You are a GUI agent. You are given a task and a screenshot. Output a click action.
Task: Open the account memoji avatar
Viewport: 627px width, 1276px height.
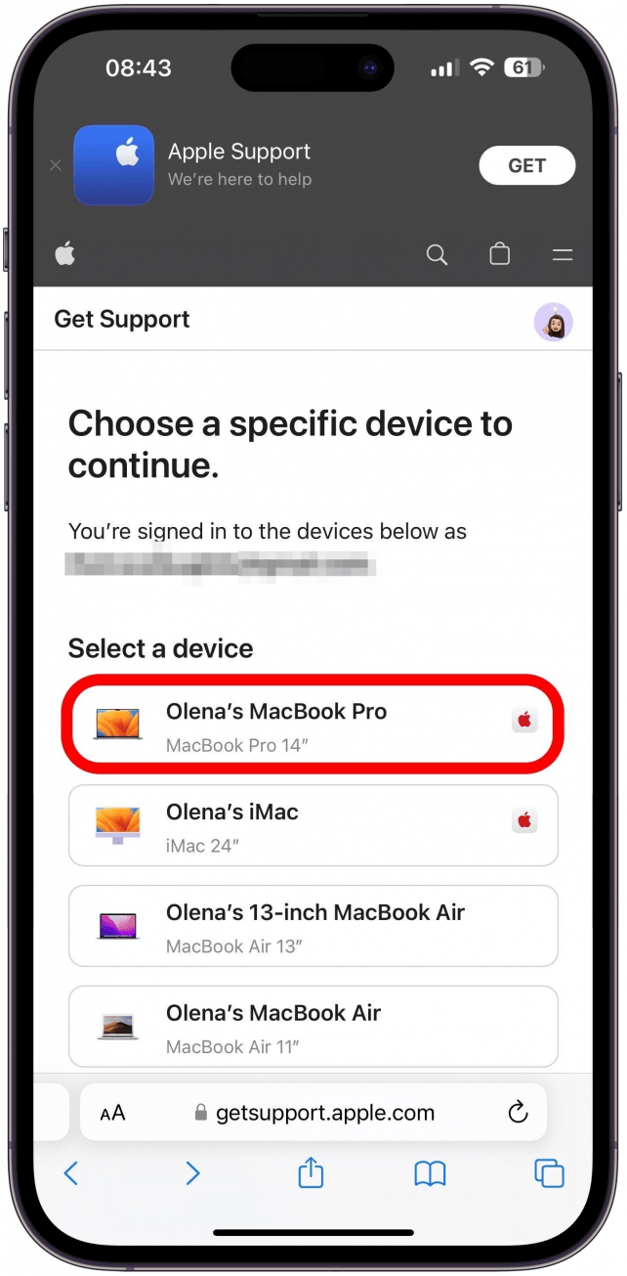point(553,321)
